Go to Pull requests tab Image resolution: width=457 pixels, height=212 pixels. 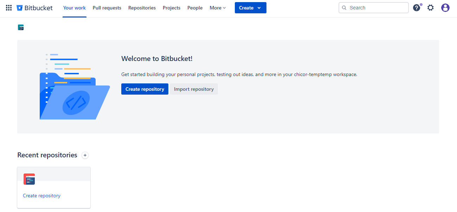click(107, 8)
